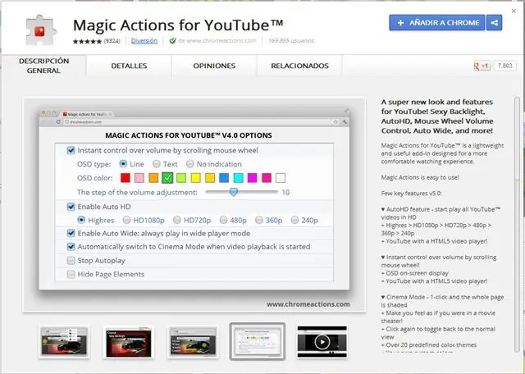Select the Highres quality radio
525x374 pixels.
click(x=81, y=220)
